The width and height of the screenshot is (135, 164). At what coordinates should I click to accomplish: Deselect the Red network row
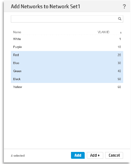coord(67,55)
